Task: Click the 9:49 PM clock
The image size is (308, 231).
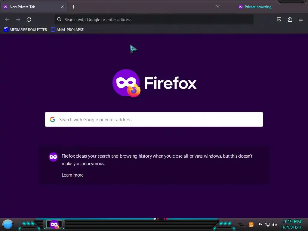Action: (292, 222)
